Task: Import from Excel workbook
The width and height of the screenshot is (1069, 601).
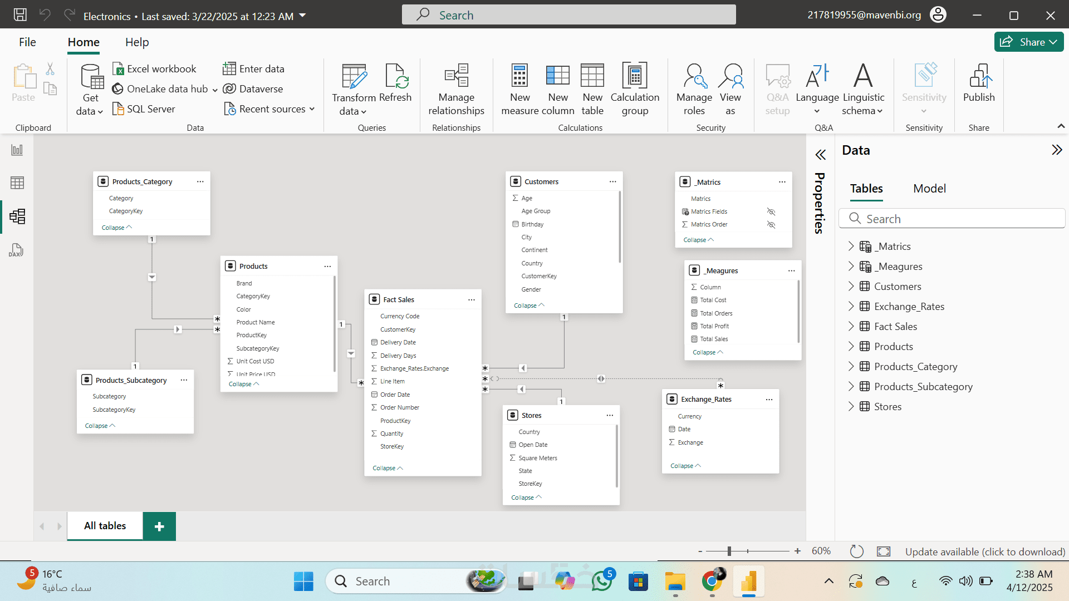Action: pos(154,69)
